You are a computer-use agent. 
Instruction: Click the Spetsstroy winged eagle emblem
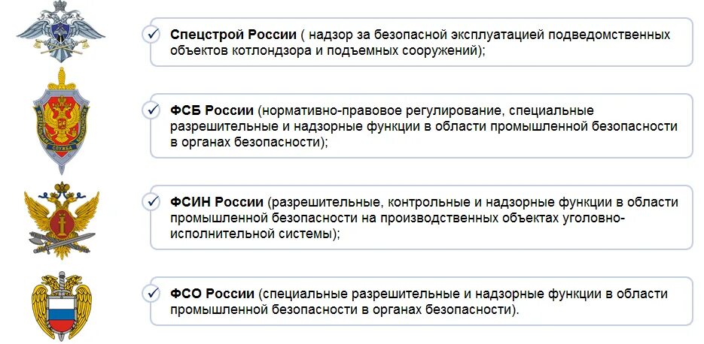pos(61,32)
